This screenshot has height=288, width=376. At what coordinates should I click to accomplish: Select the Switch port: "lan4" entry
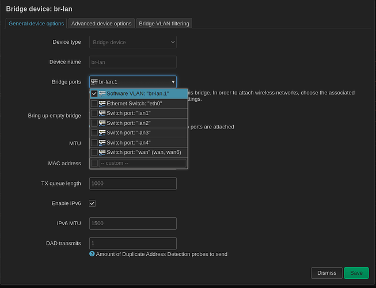(x=139, y=143)
